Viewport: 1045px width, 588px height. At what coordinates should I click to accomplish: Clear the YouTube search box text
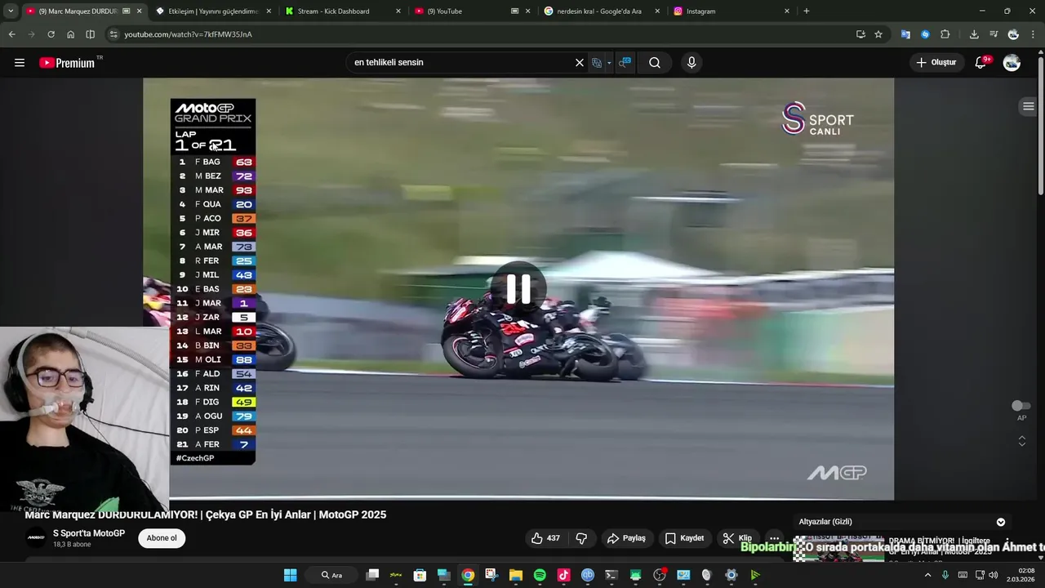coord(580,62)
